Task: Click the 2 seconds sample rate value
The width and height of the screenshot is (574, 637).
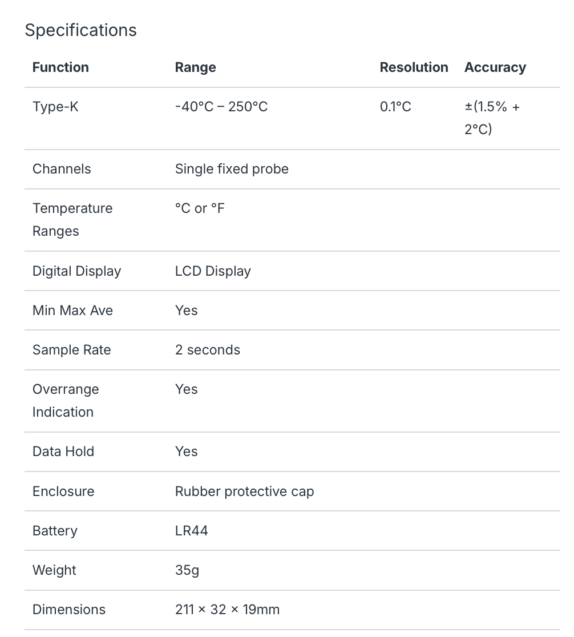Action: [x=208, y=350]
